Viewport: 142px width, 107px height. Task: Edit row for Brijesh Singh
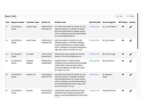[x=131, y=27]
